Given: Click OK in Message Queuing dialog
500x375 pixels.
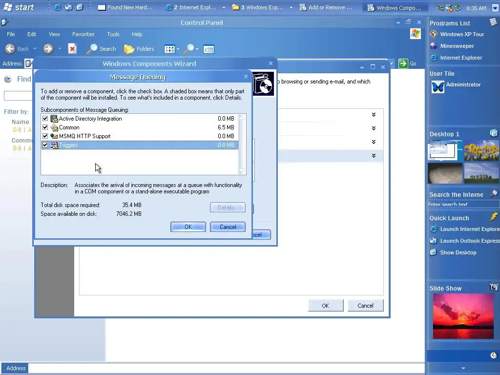Looking at the screenshot, I should click(188, 227).
